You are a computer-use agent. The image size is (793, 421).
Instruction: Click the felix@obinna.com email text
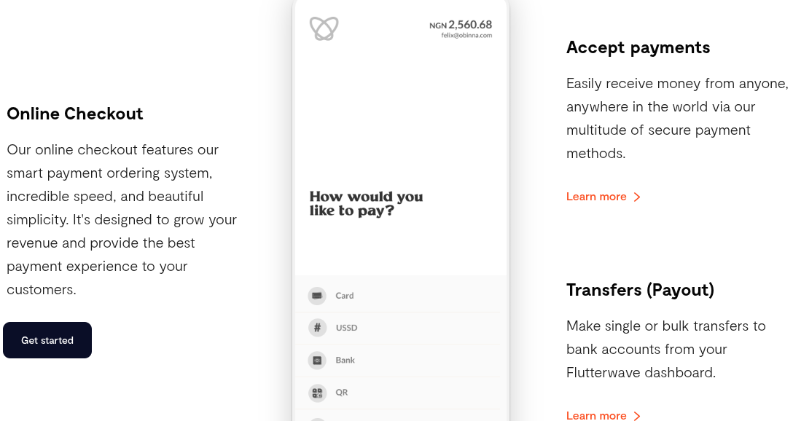466,35
